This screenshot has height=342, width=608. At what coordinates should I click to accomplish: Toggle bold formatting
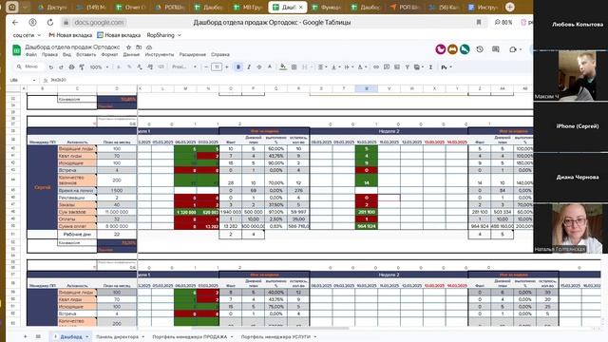point(238,67)
